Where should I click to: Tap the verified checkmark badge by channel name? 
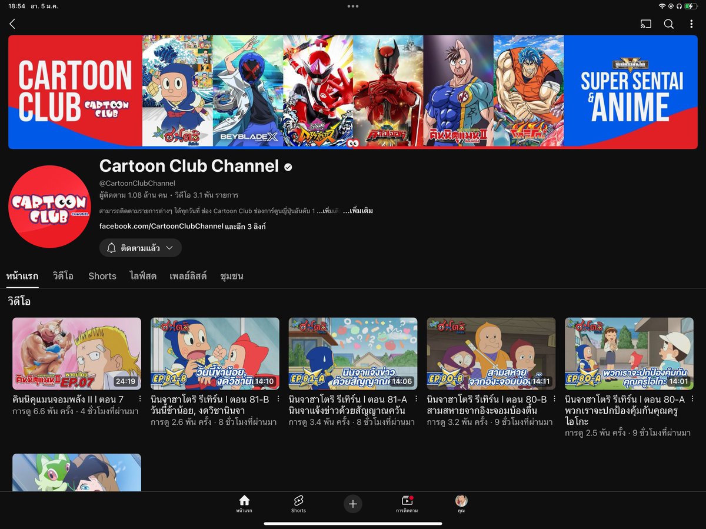[x=288, y=167]
